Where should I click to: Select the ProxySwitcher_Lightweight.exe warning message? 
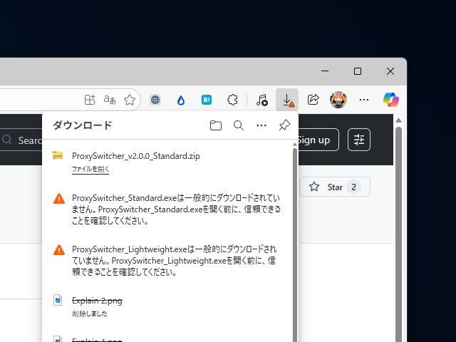click(x=174, y=261)
